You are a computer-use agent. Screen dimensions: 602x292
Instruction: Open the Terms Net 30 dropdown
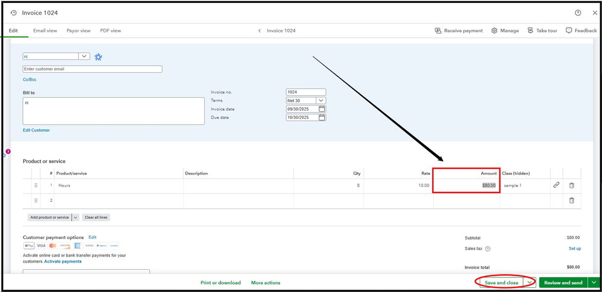pos(321,101)
